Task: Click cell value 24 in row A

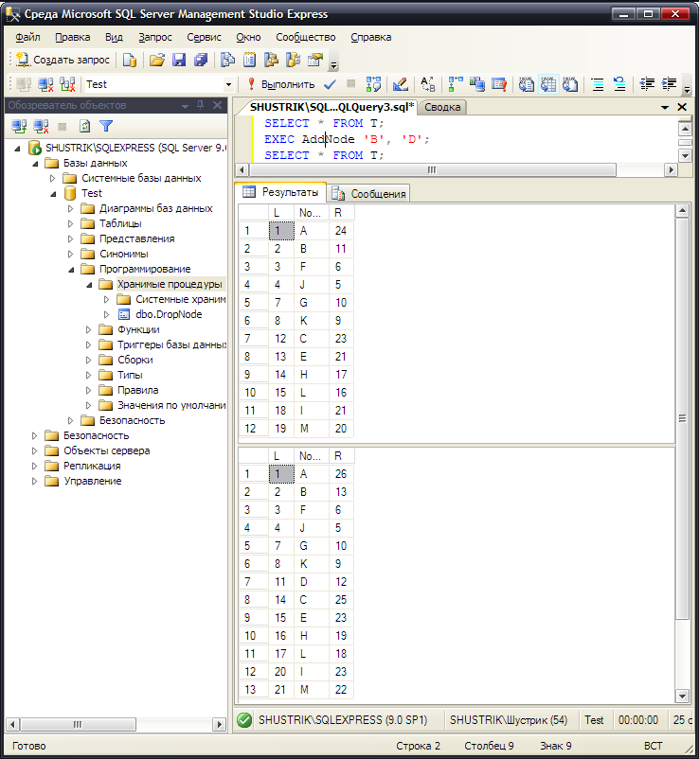Action: tap(341, 231)
